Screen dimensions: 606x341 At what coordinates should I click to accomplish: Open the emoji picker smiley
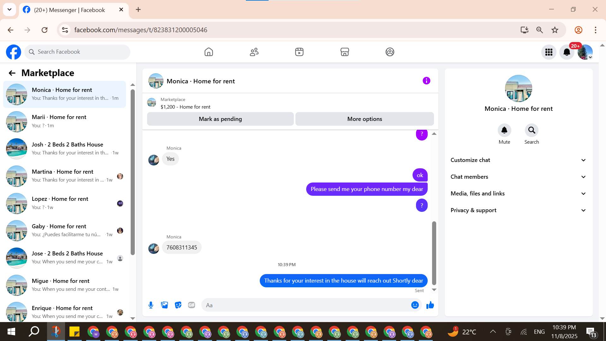(x=415, y=305)
